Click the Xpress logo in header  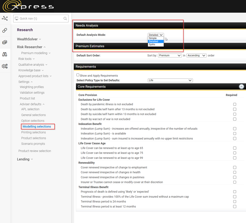[x=28, y=6]
